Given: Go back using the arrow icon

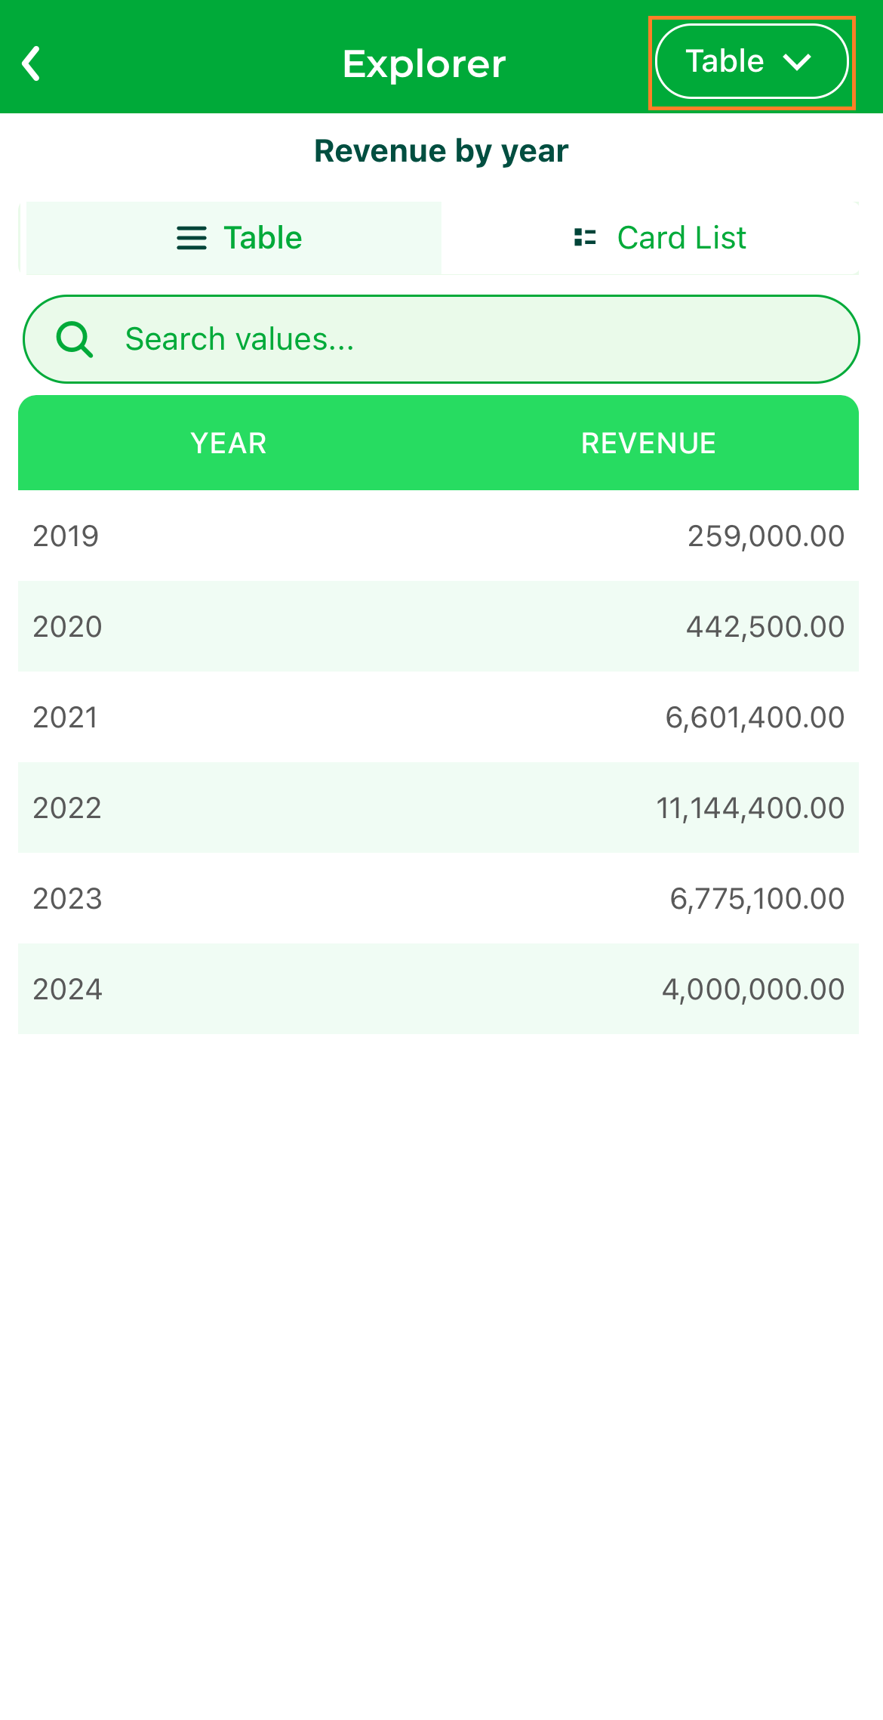Looking at the screenshot, I should pyautogui.click(x=31, y=63).
